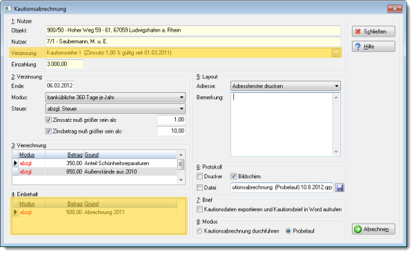Select 'Kautionsabrechnung durchführen' radio button

pos(199,231)
